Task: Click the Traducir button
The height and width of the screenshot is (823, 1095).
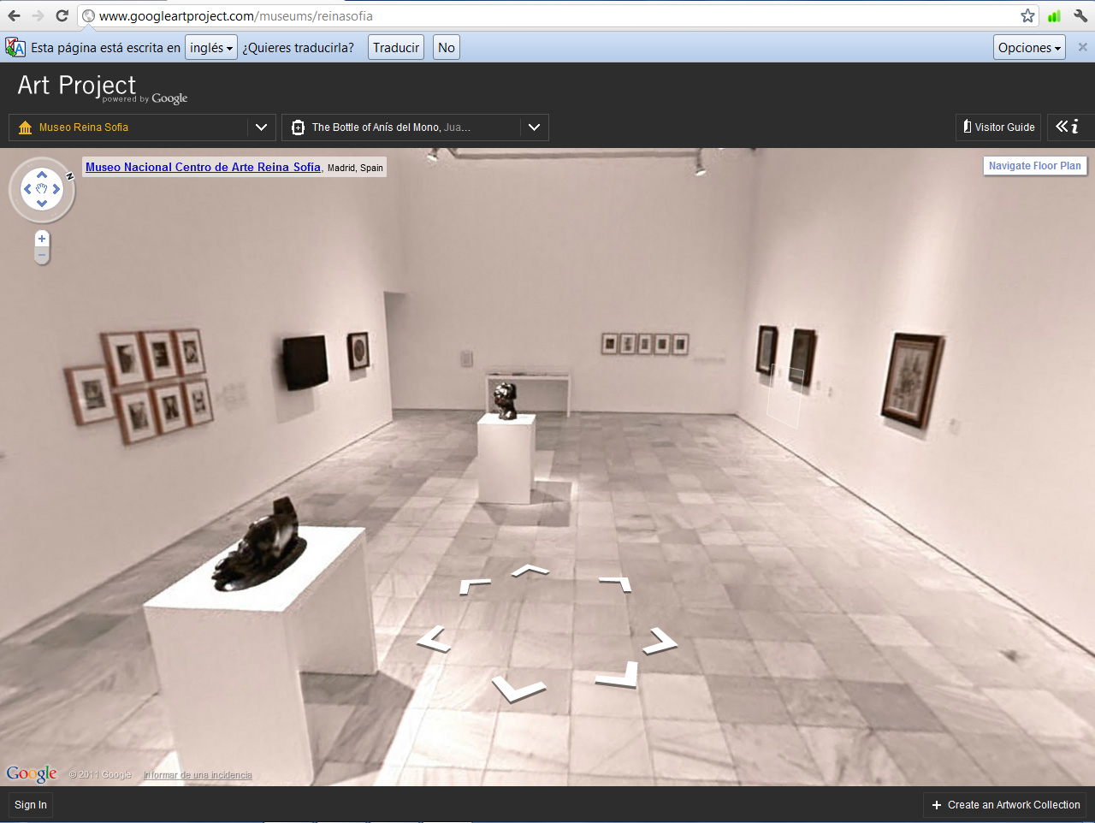Action: (x=396, y=47)
